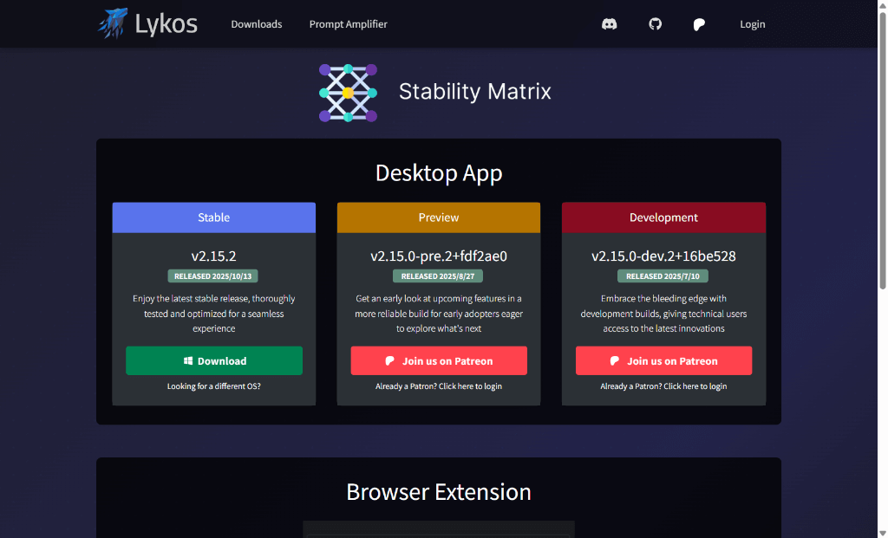The image size is (888, 538).
Task: Select the orange Preview card header
Action: point(439,217)
